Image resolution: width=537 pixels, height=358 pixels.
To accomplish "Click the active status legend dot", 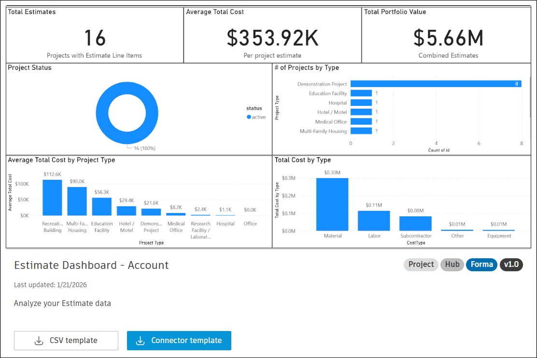I will coord(249,117).
